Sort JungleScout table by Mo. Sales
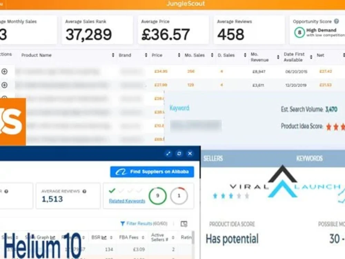The width and height of the screenshot is (345, 259). point(212,55)
